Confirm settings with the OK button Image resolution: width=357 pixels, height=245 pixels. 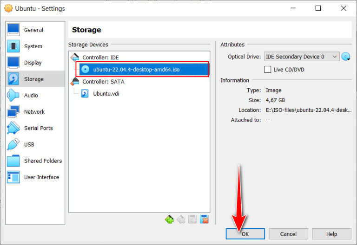(245, 234)
